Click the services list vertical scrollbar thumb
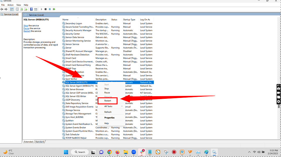Viewport: 281px width, 157px height. (x=279, y=106)
